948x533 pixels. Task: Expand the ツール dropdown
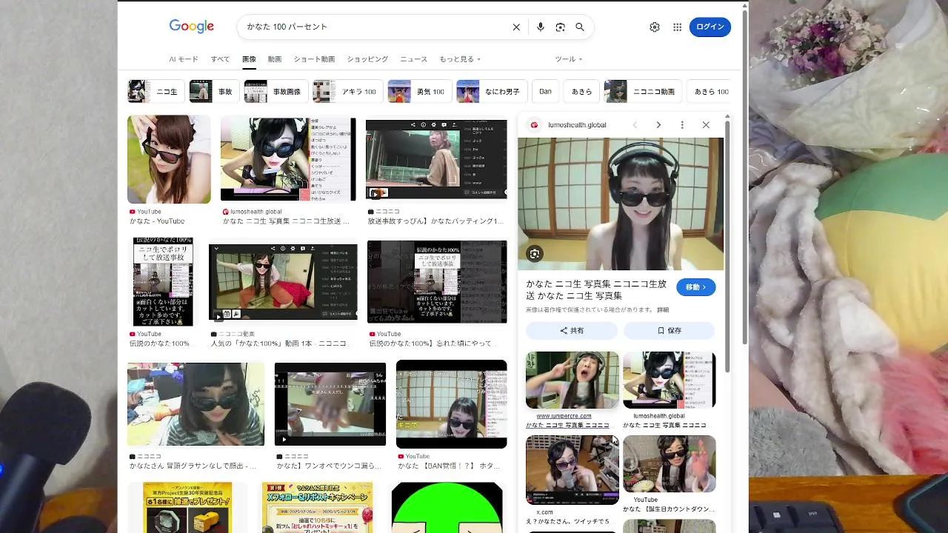click(569, 59)
